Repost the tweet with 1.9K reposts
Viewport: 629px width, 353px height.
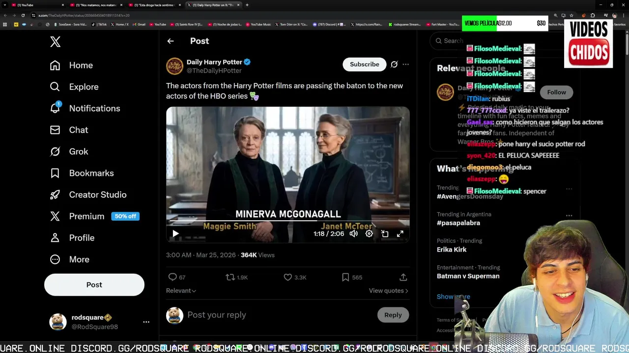coord(236,277)
